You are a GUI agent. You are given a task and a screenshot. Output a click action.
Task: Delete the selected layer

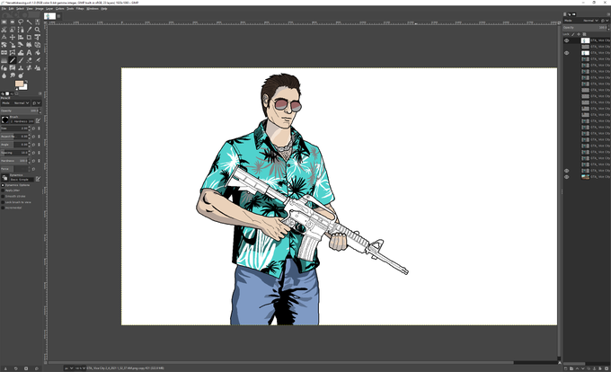(607, 368)
